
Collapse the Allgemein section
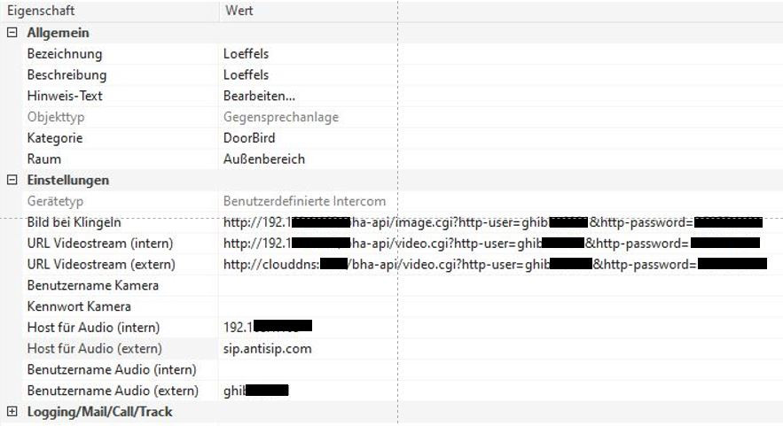pos(12,33)
